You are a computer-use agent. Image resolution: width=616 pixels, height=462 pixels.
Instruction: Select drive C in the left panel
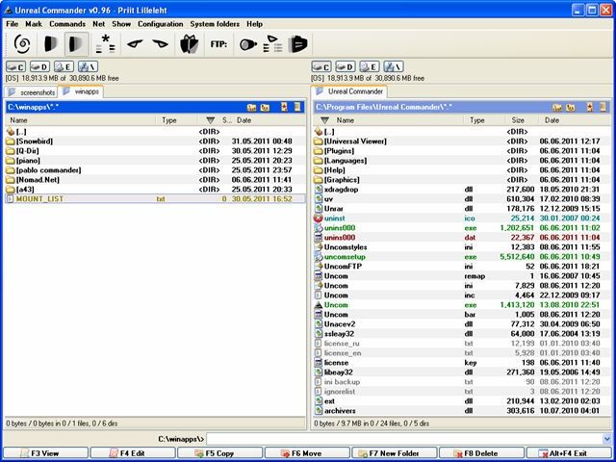(15, 66)
